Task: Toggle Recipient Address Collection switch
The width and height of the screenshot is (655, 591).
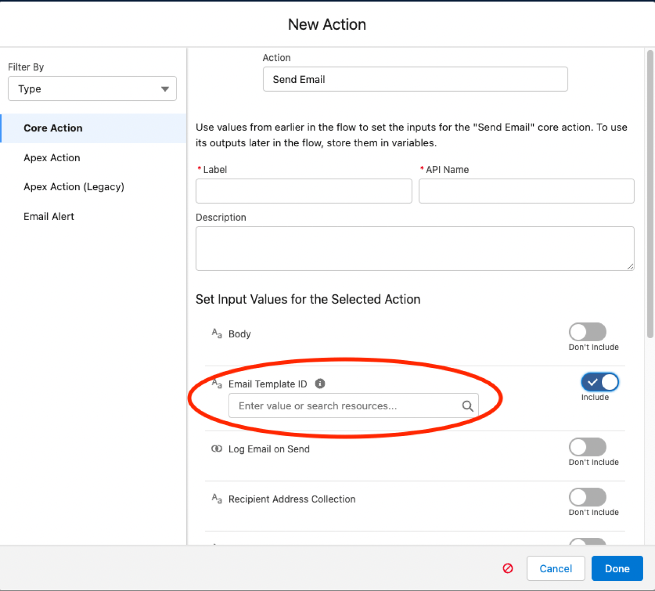Action: 587,497
